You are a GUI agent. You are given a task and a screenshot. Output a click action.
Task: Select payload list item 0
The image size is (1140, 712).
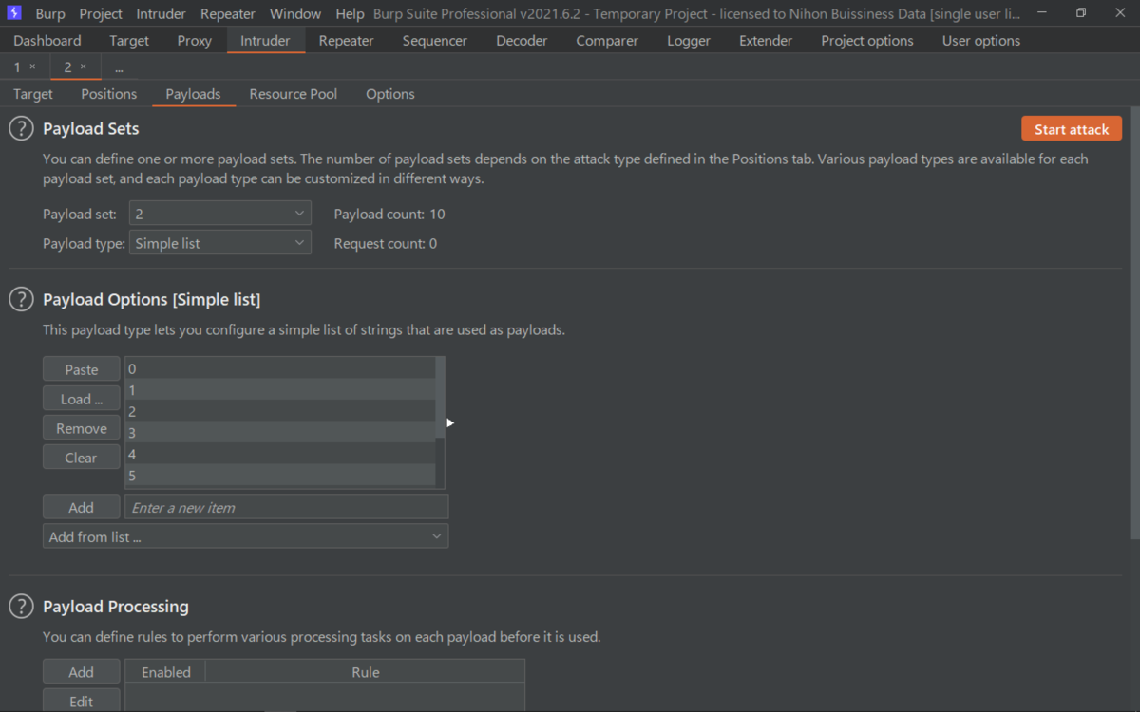(x=280, y=368)
